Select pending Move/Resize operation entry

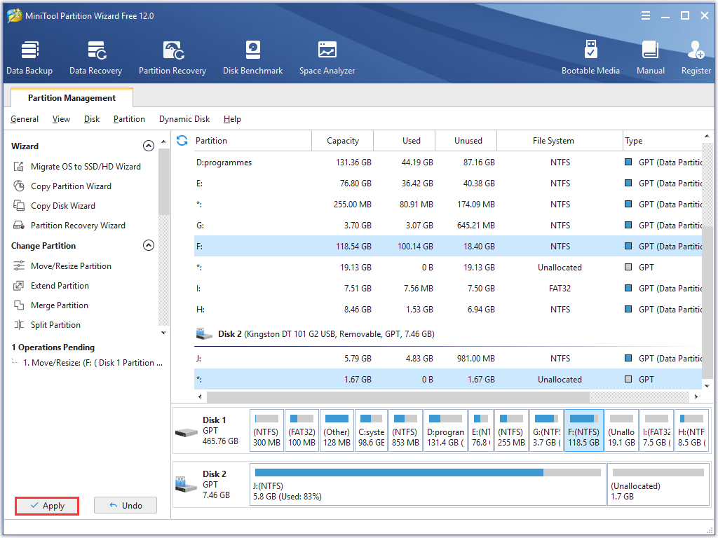coord(93,363)
